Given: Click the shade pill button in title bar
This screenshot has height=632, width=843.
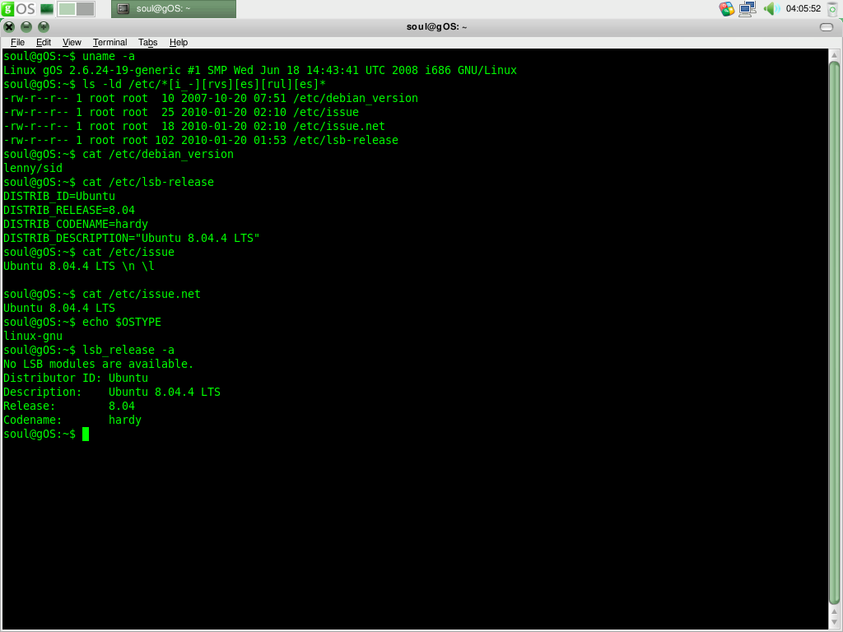Looking at the screenshot, I should pos(827,27).
